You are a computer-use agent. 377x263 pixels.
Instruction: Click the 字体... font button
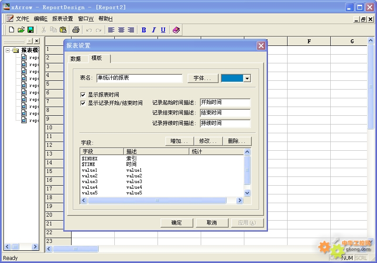(202, 78)
